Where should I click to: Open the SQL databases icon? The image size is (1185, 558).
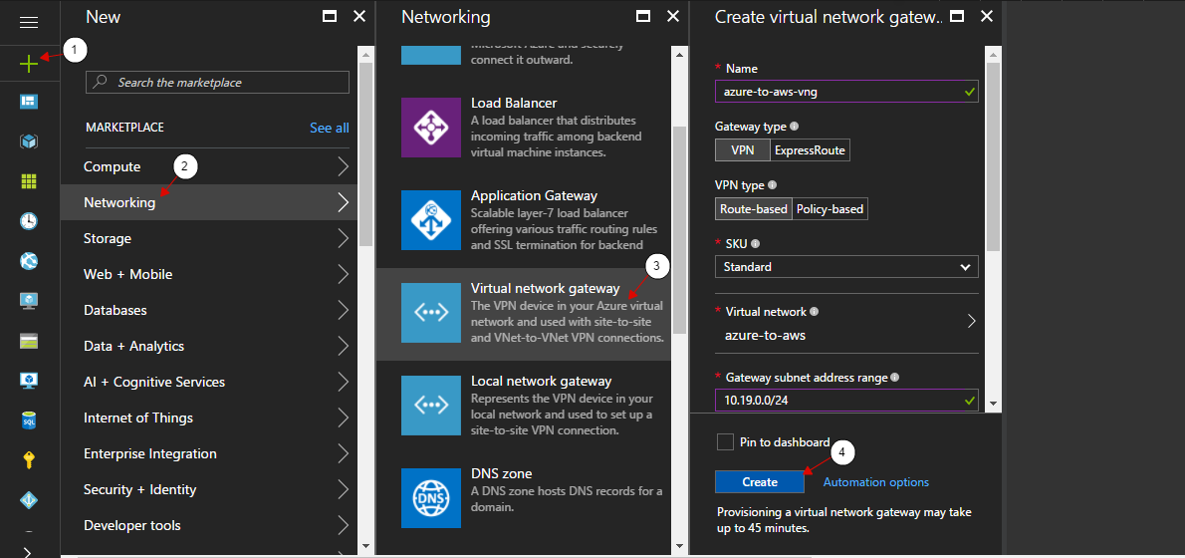coord(29,419)
